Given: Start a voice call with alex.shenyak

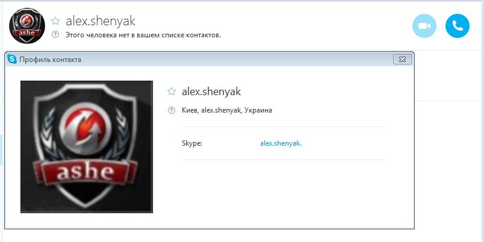Looking at the screenshot, I should pos(457,26).
